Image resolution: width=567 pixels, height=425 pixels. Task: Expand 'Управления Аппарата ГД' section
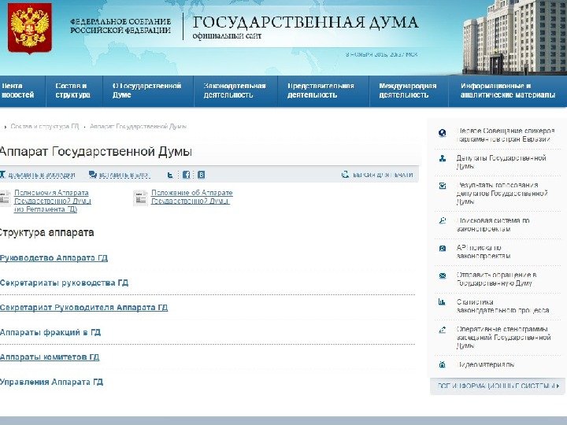coord(52,382)
